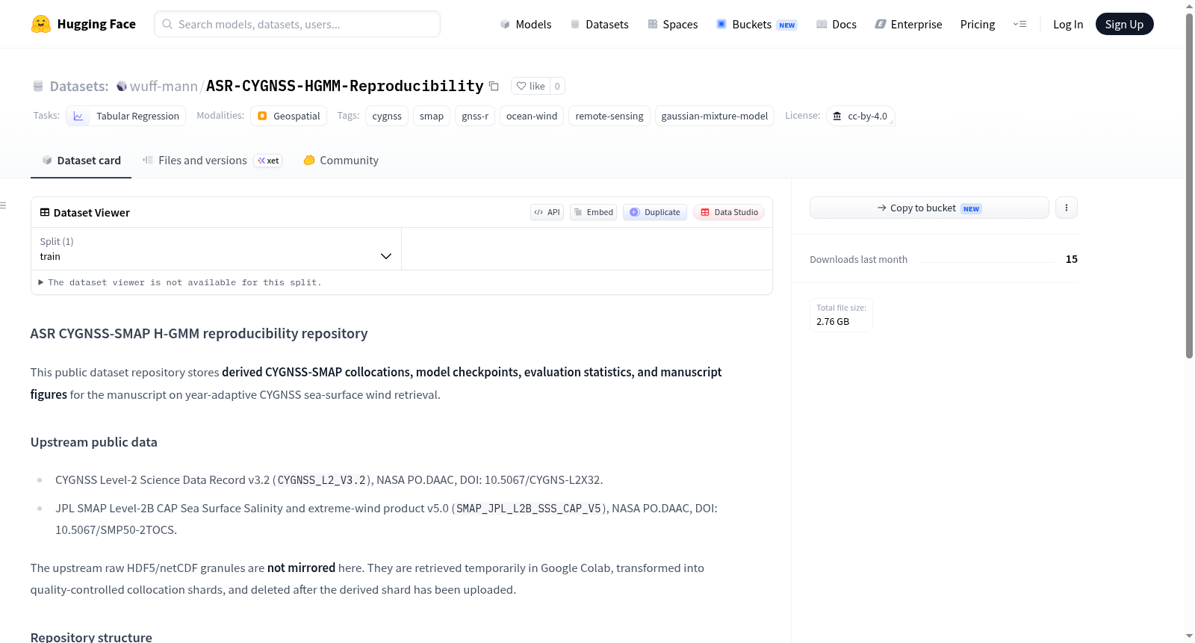Click the Tabular Regression chart icon
The width and height of the screenshot is (1195, 643).
[78, 116]
